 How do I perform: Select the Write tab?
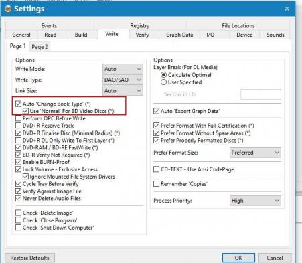tap(112, 34)
